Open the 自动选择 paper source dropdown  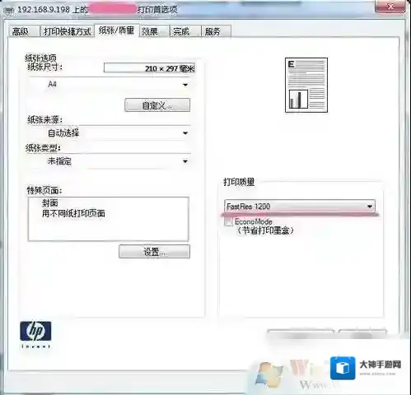pyautogui.click(x=110, y=133)
